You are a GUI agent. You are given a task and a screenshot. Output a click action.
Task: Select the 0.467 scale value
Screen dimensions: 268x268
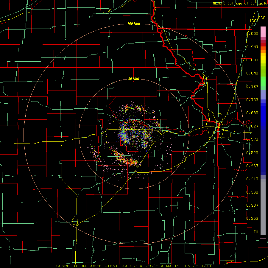[x=252, y=166]
